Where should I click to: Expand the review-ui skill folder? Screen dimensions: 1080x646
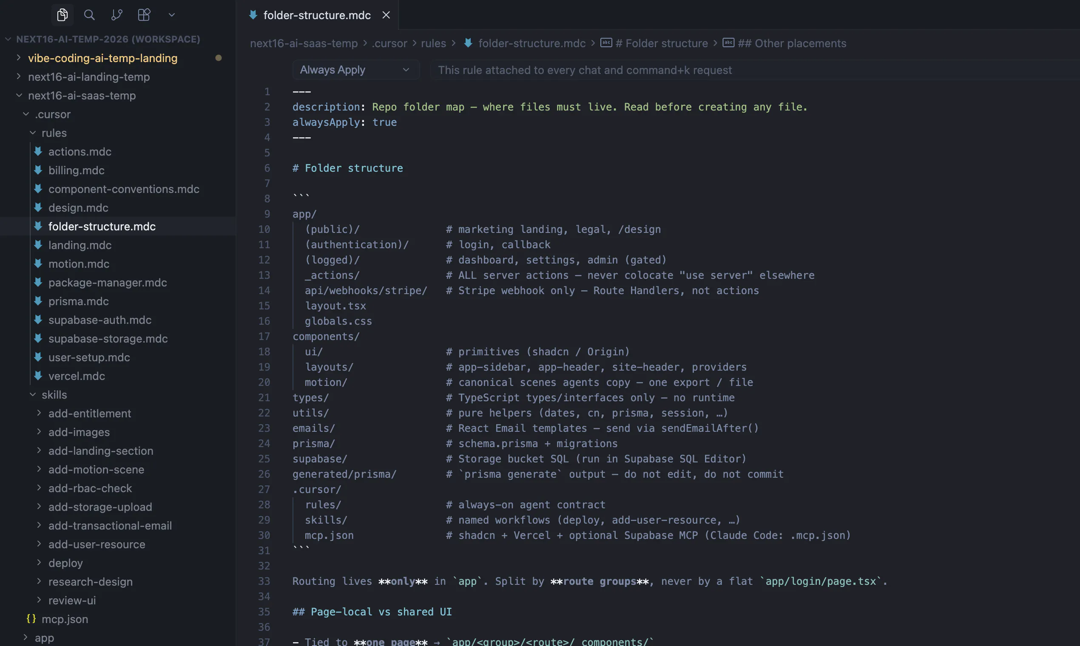(x=72, y=600)
